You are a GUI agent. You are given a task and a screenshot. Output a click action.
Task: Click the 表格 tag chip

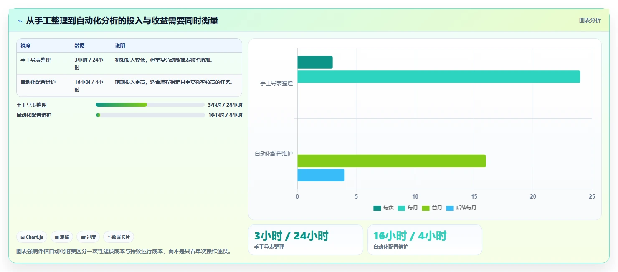click(x=62, y=237)
